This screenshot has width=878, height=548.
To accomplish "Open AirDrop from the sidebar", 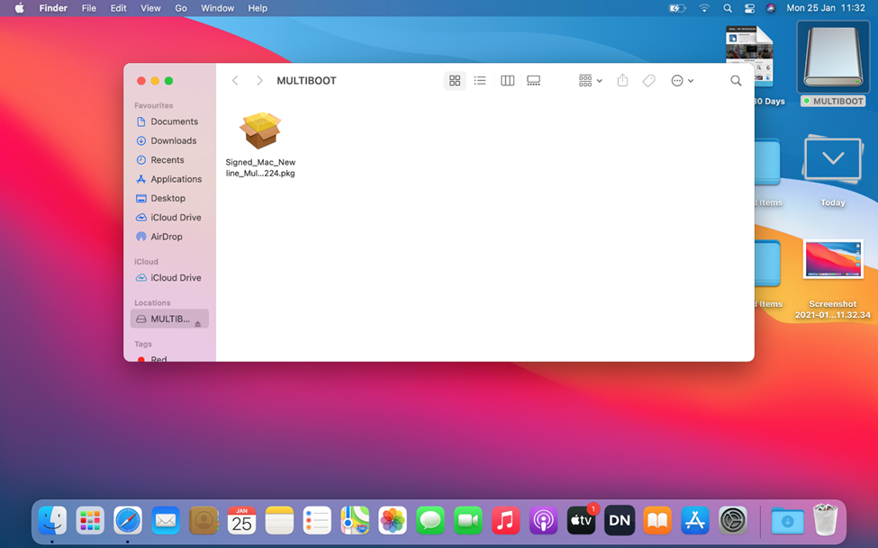I will pyautogui.click(x=166, y=237).
